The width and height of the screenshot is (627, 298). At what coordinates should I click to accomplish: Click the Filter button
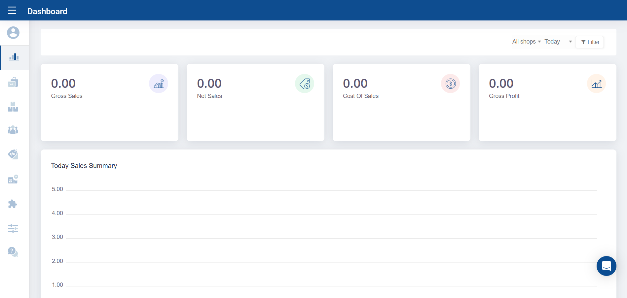point(590,42)
